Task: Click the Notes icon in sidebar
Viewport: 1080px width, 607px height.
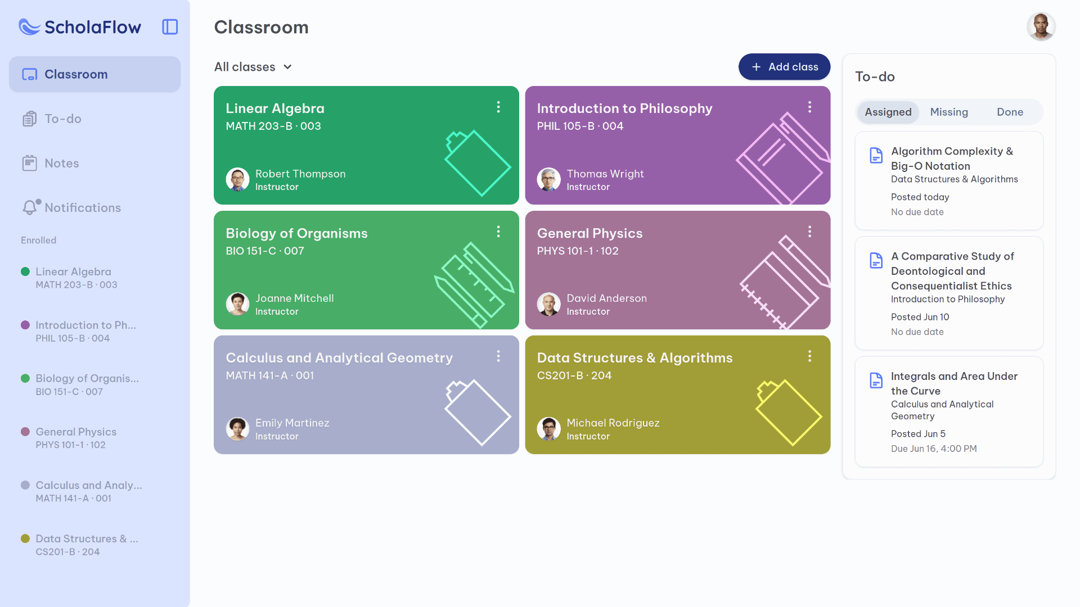Action: click(x=29, y=163)
